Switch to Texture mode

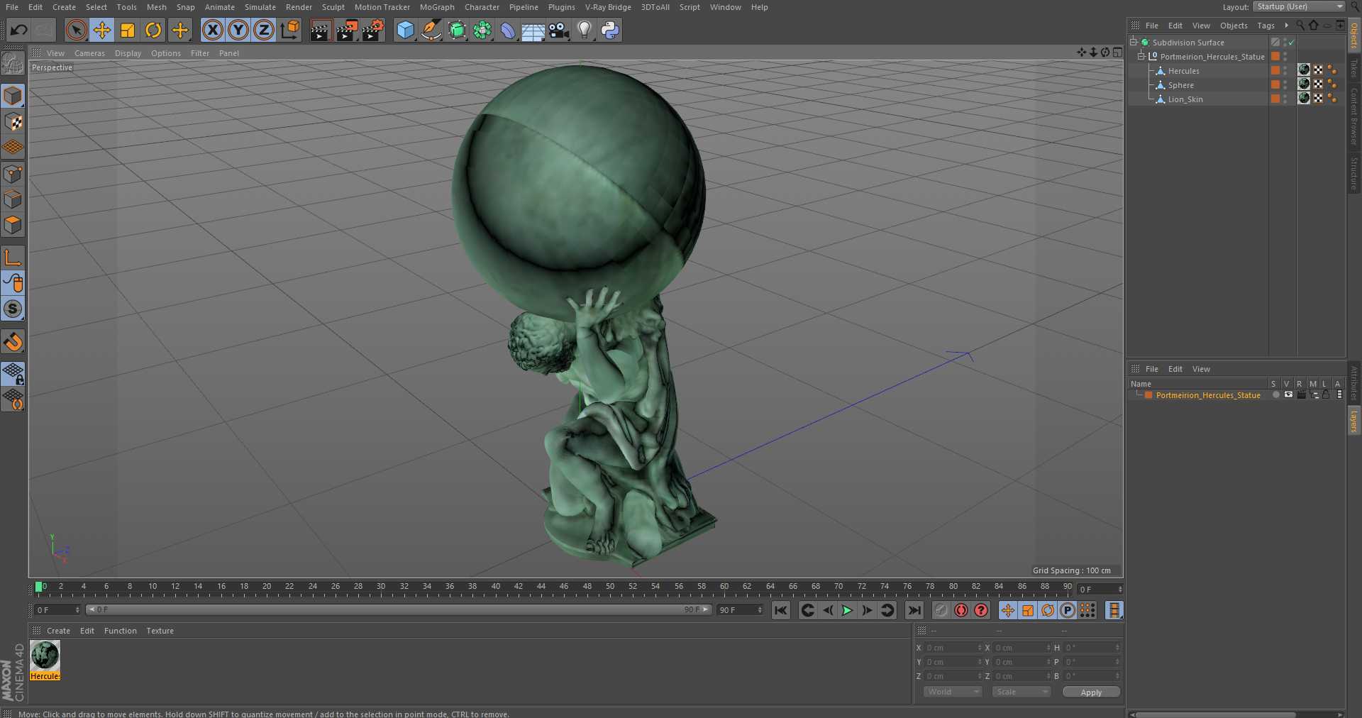(x=13, y=122)
